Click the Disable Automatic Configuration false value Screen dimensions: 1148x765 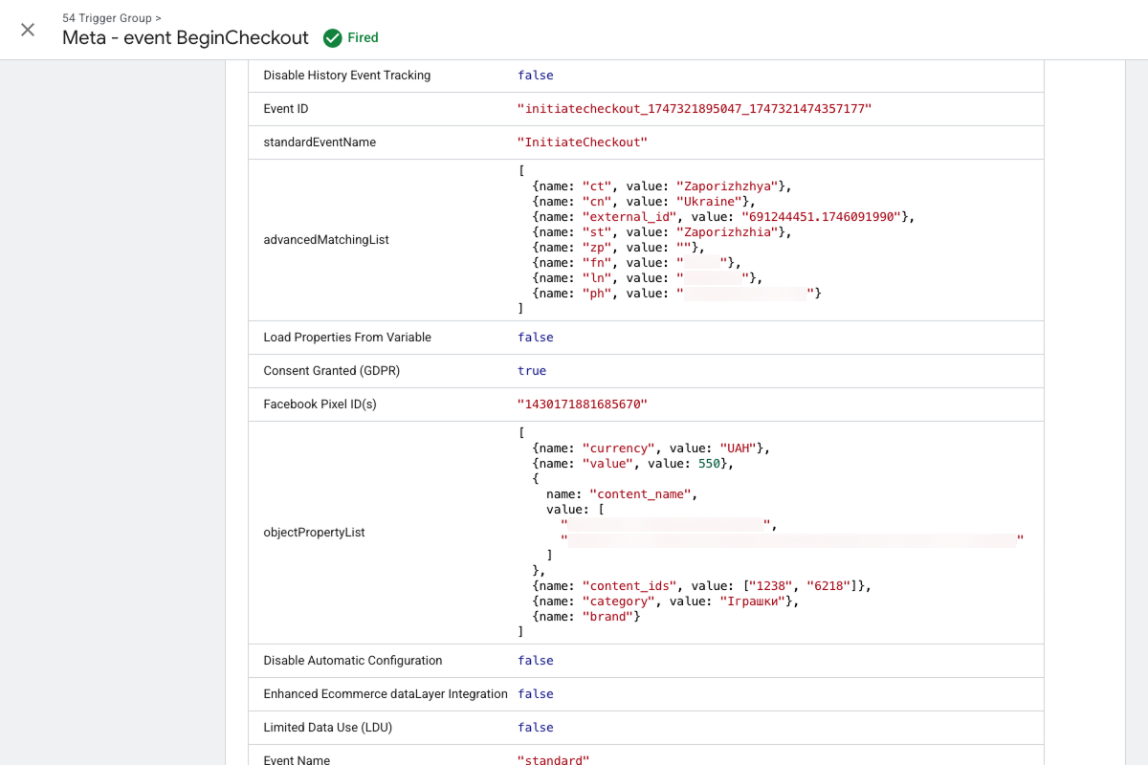(535, 661)
